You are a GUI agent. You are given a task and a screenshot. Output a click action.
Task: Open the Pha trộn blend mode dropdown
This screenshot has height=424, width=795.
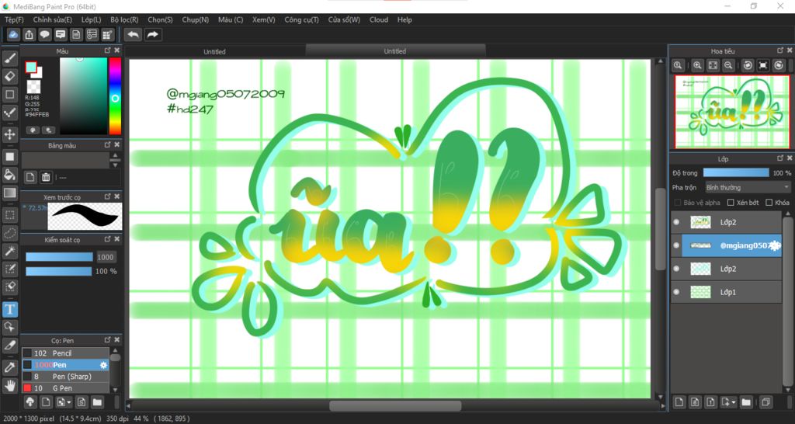748,187
